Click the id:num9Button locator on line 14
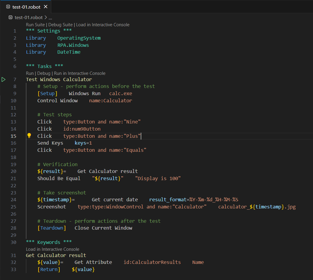 tap(82, 129)
